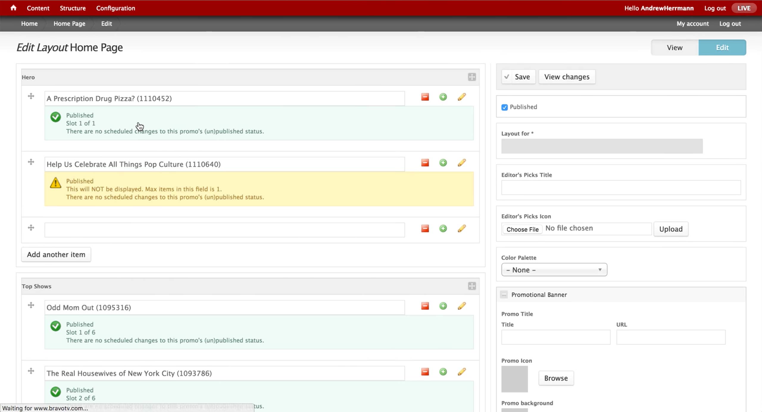Image resolution: width=762 pixels, height=412 pixels.
Task: Switch to the View tab
Action: click(x=674, y=48)
